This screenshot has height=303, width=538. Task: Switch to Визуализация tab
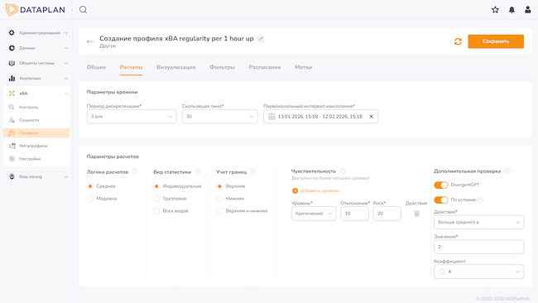point(176,67)
